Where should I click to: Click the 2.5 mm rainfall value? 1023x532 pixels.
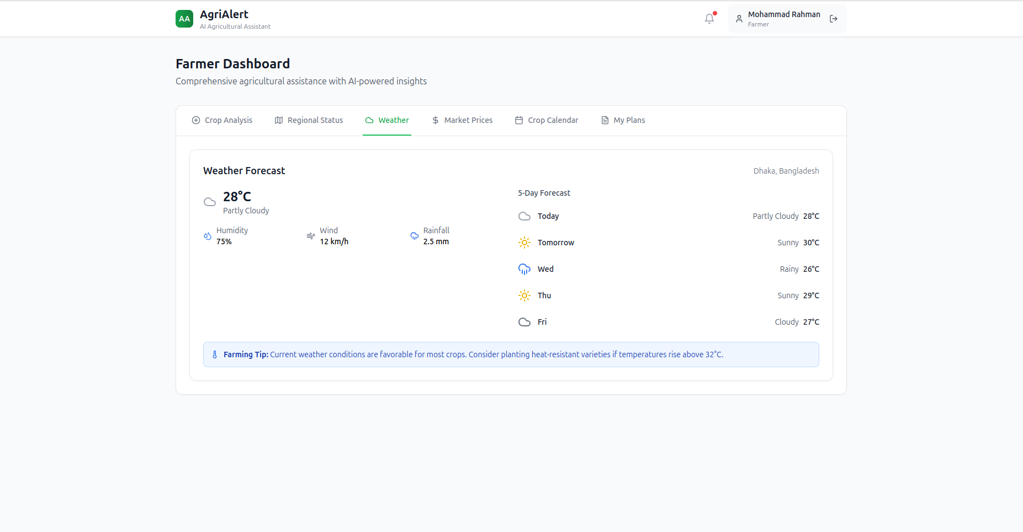click(436, 241)
